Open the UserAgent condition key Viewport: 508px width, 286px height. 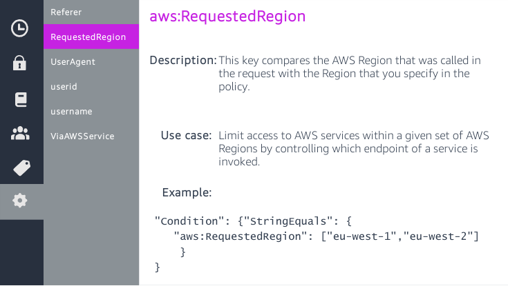73,61
